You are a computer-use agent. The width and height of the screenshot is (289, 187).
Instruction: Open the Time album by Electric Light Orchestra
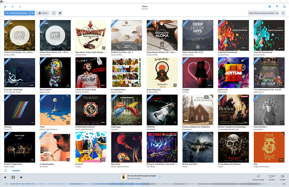(x=55, y=110)
